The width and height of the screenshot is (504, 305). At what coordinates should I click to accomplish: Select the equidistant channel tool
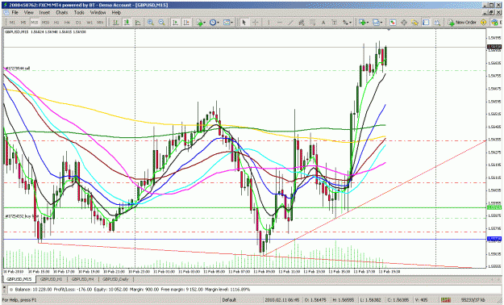coord(302,23)
